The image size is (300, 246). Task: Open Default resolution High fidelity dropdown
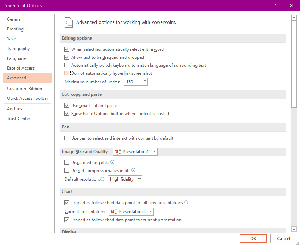[125, 179]
